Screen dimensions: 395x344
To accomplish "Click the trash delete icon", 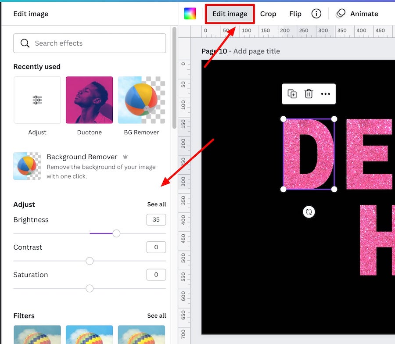I will (309, 94).
